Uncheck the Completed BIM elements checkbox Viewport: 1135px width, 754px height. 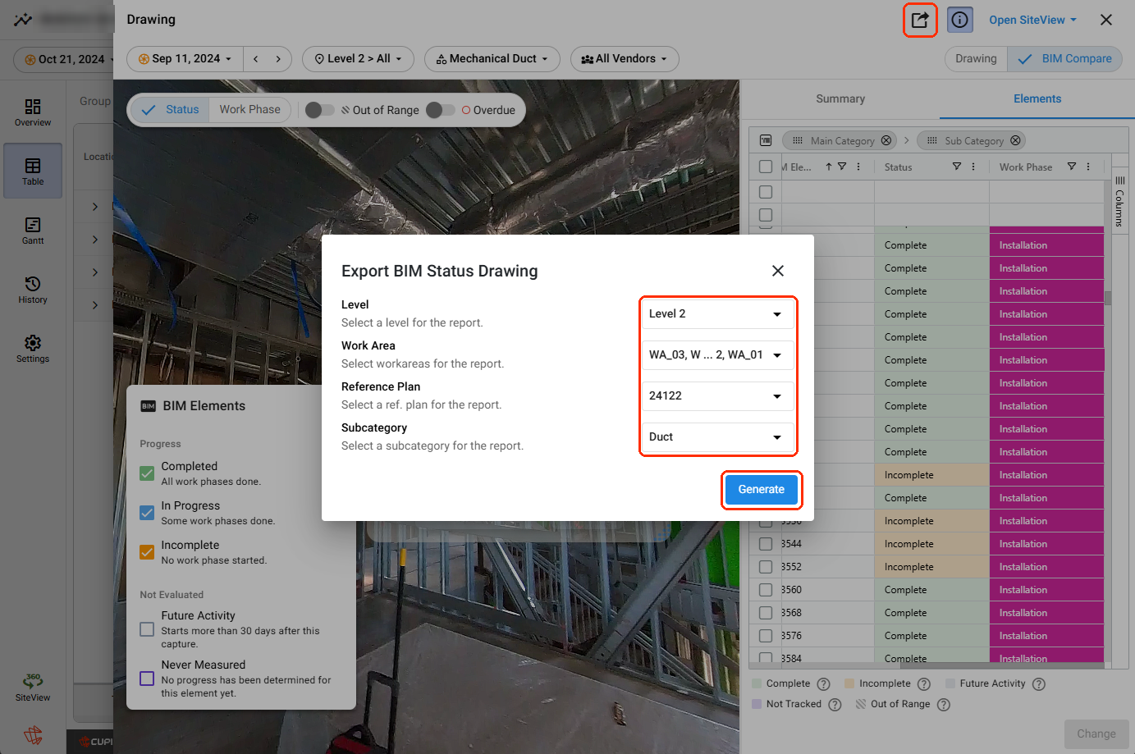point(147,473)
